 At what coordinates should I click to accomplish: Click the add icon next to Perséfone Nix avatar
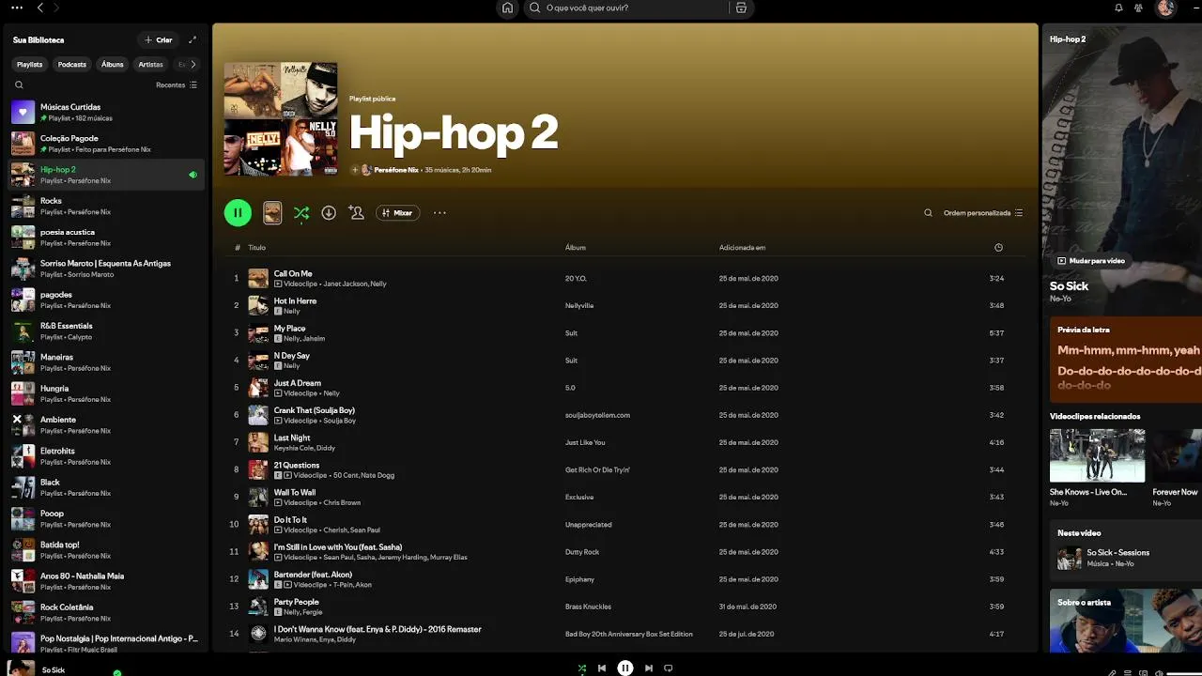tap(355, 170)
